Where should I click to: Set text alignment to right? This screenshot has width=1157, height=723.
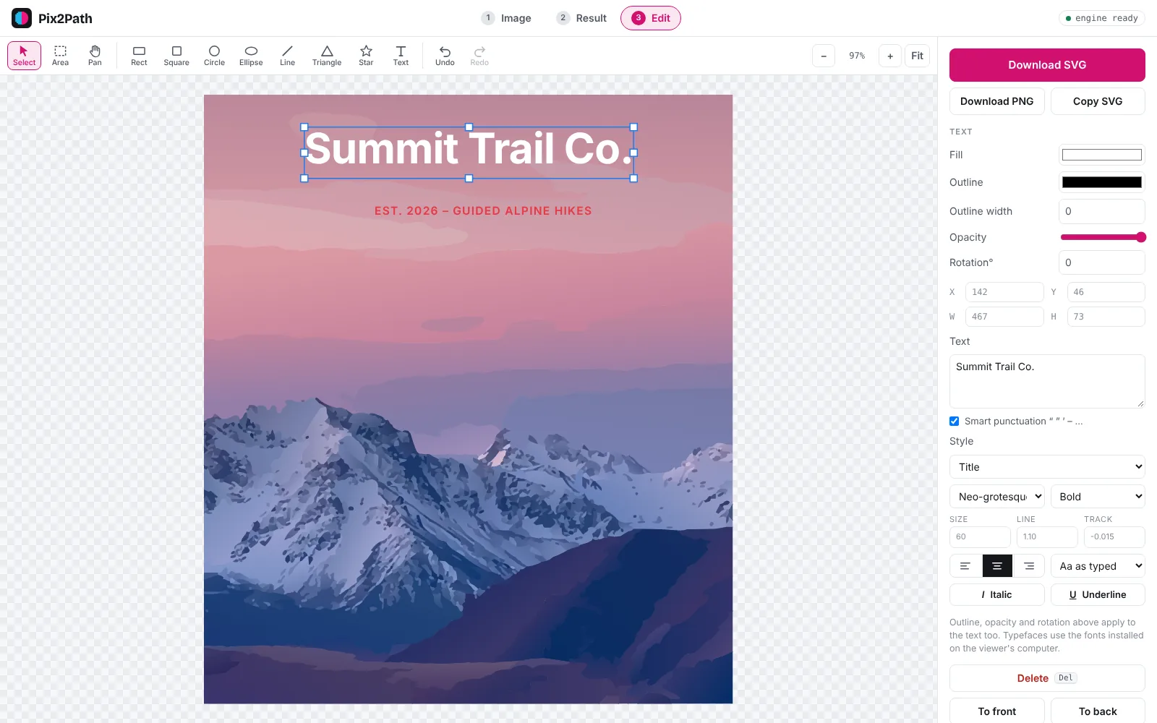(1029, 566)
